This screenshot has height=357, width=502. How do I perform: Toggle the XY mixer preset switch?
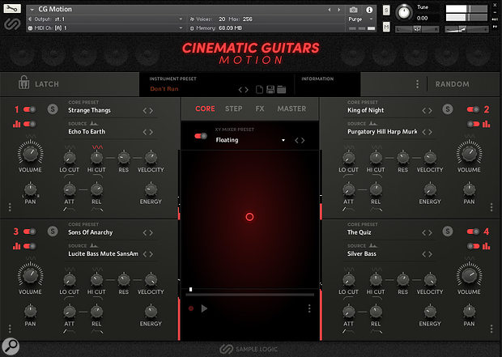201,136
